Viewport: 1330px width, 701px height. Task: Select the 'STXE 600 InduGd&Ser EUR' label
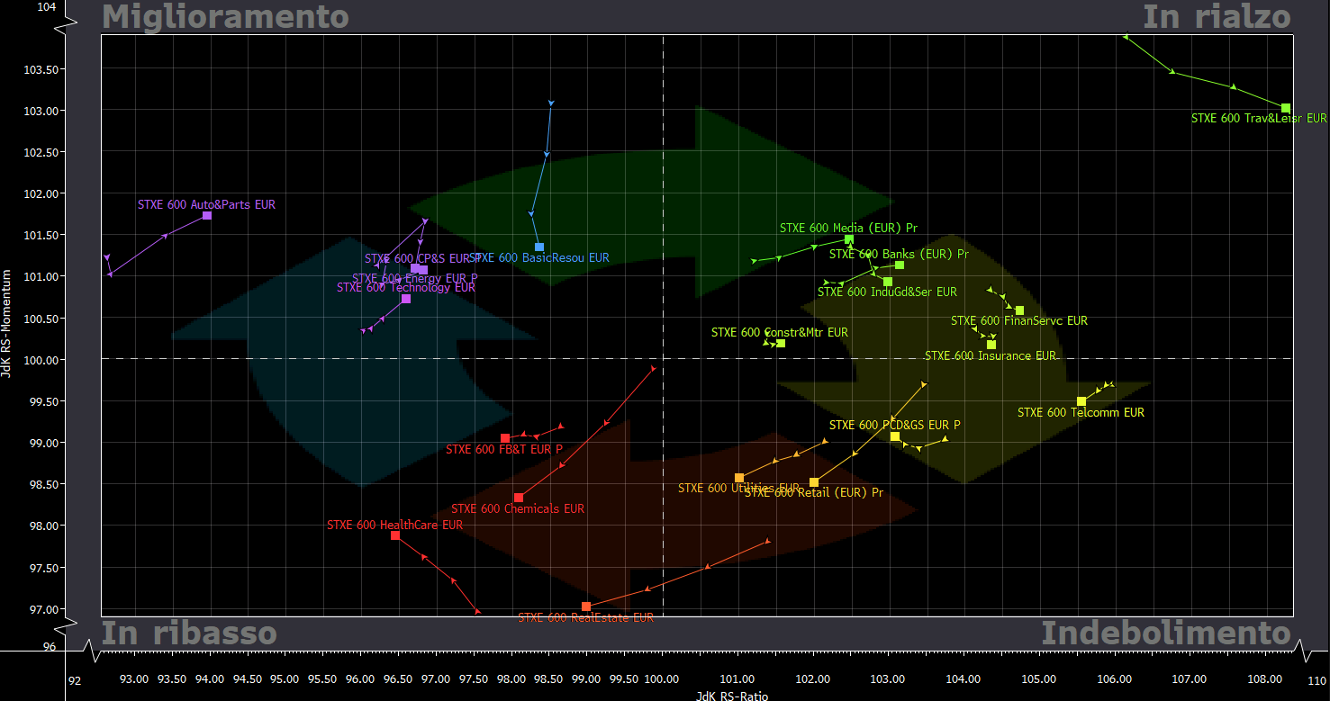(887, 292)
